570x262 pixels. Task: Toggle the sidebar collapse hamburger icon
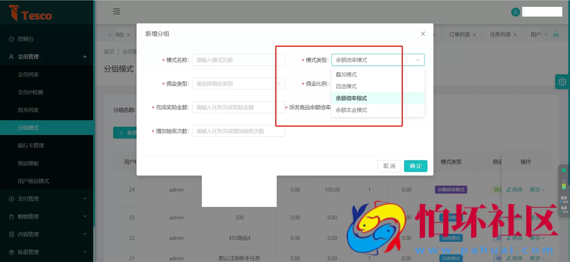pyautogui.click(x=116, y=12)
